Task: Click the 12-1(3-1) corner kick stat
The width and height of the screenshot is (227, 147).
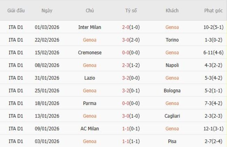Action: [213, 129]
